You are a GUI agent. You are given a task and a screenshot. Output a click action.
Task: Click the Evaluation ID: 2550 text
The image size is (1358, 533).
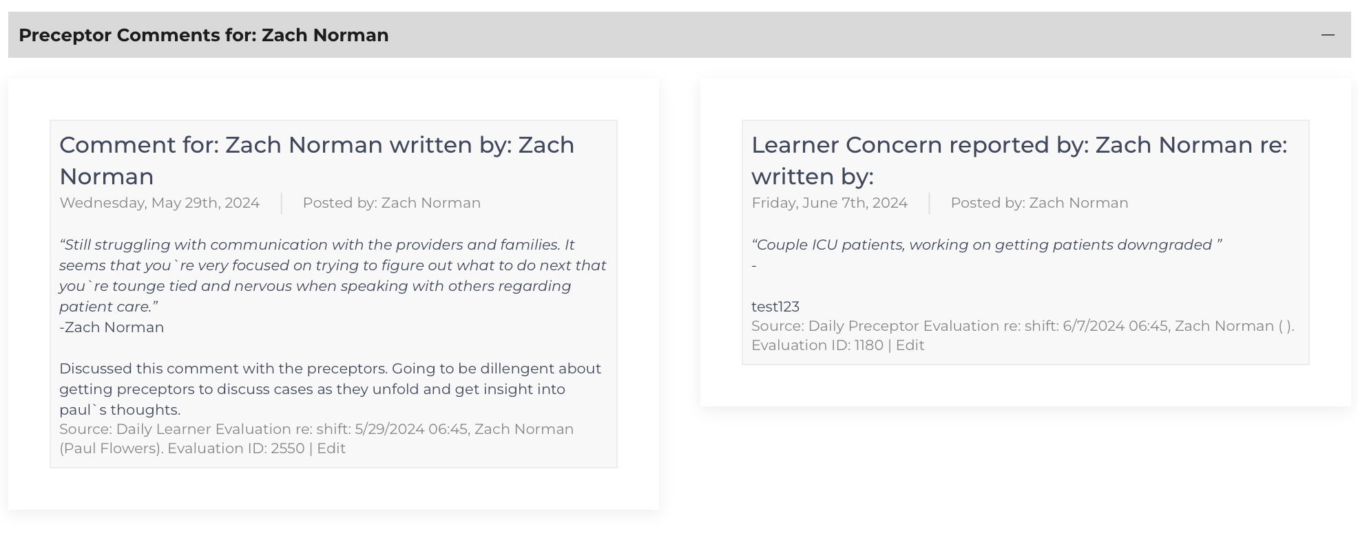[x=236, y=448]
